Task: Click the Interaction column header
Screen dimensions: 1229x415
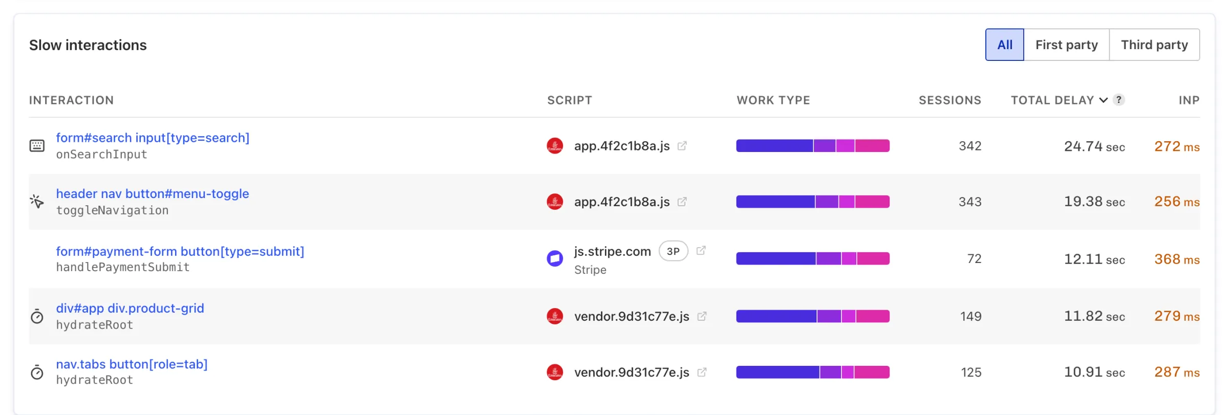Action: tap(72, 100)
